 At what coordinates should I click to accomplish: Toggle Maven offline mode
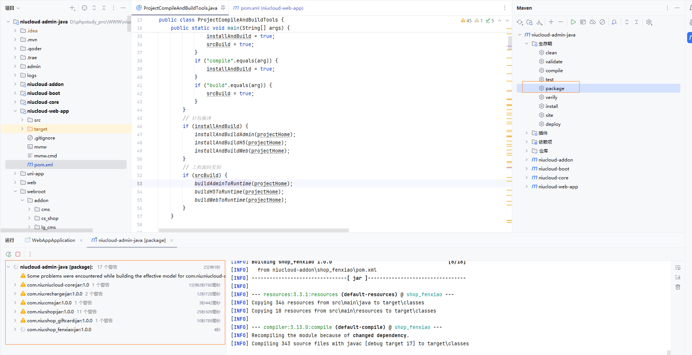[x=593, y=22]
